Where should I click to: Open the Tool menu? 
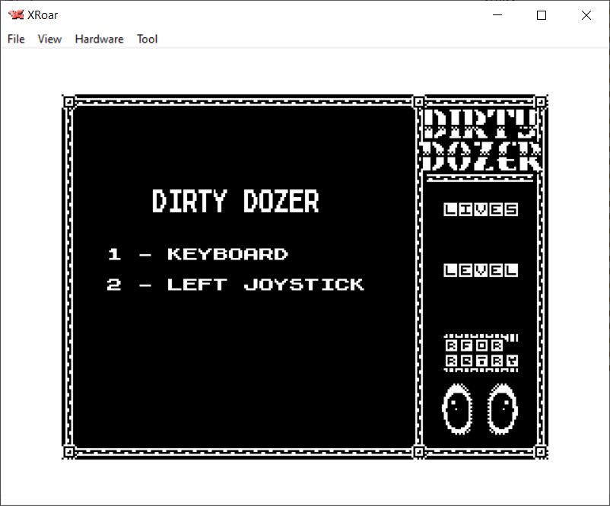coord(147,39)
